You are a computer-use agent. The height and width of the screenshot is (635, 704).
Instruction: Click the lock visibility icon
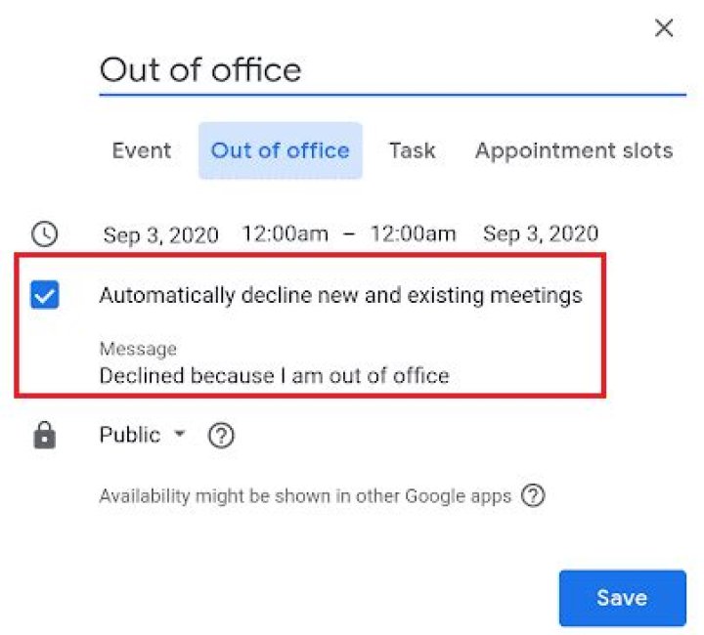click(45, 436)
